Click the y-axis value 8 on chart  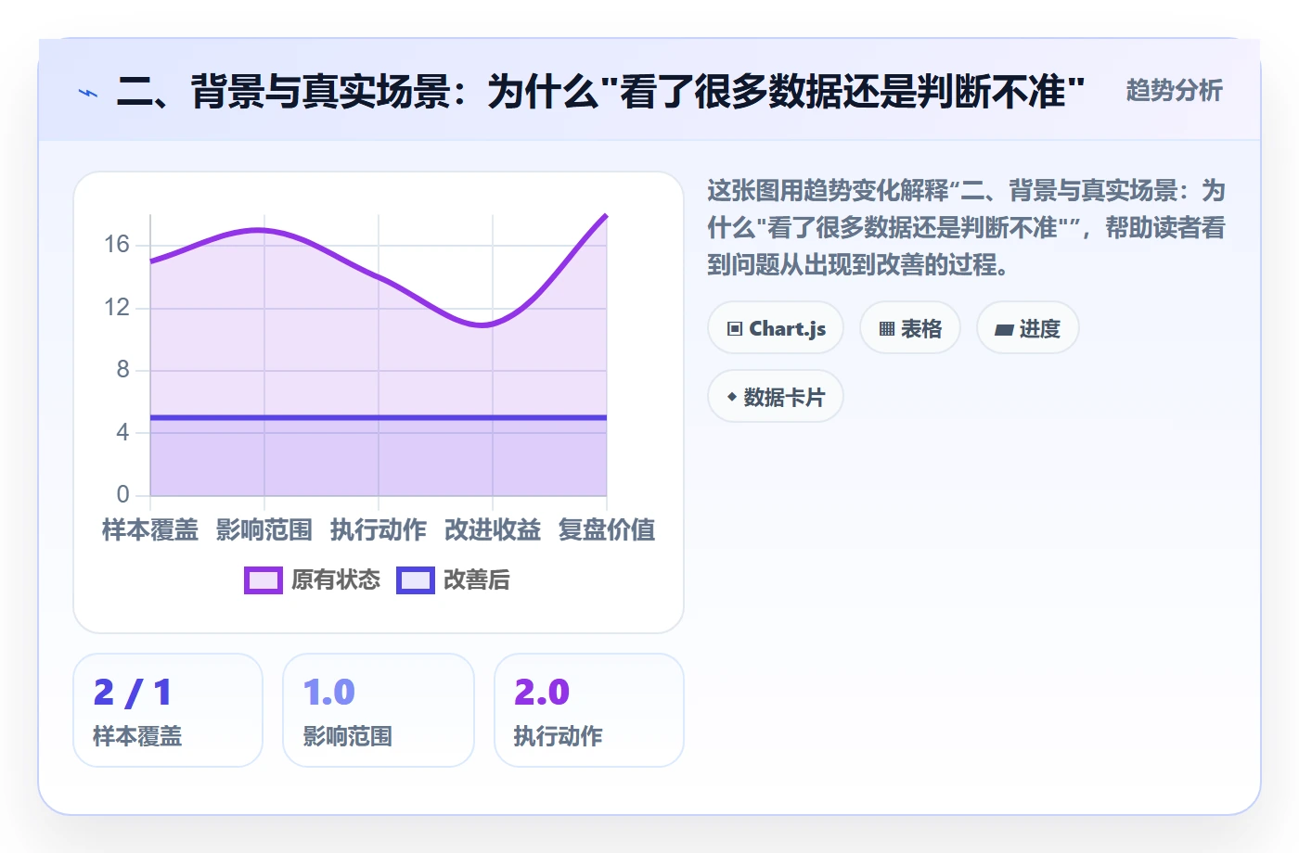click(122, 370)
